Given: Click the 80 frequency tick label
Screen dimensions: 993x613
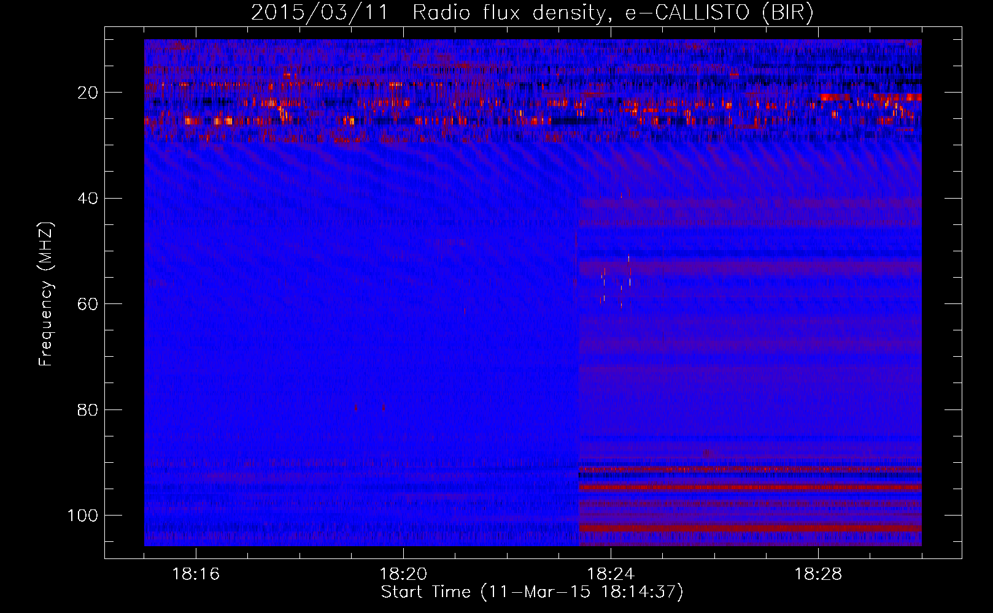Looking at the screenshot, I should tap(88, 410).
